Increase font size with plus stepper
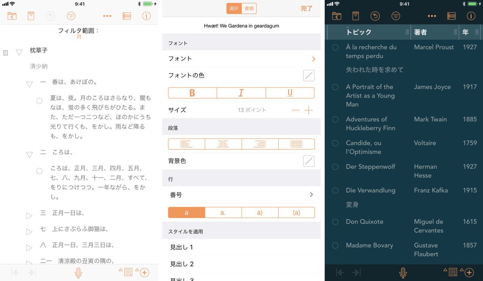483x281 pixels. 309,110
